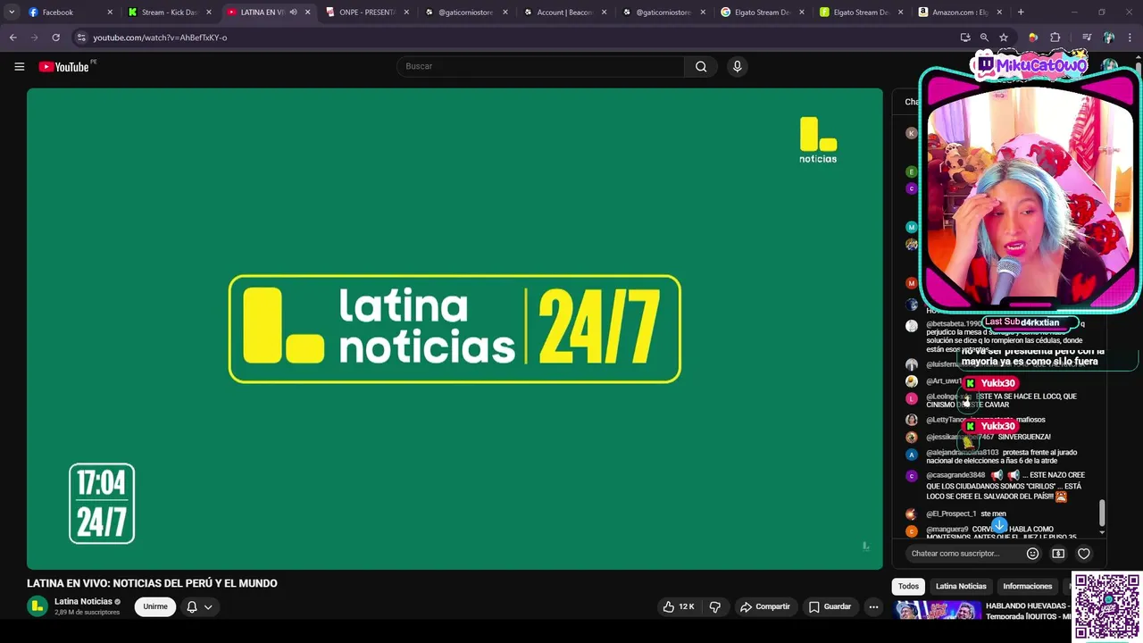Like the video with 12 K likes
Screen dimensions: 1143x643
click(679, 606)
